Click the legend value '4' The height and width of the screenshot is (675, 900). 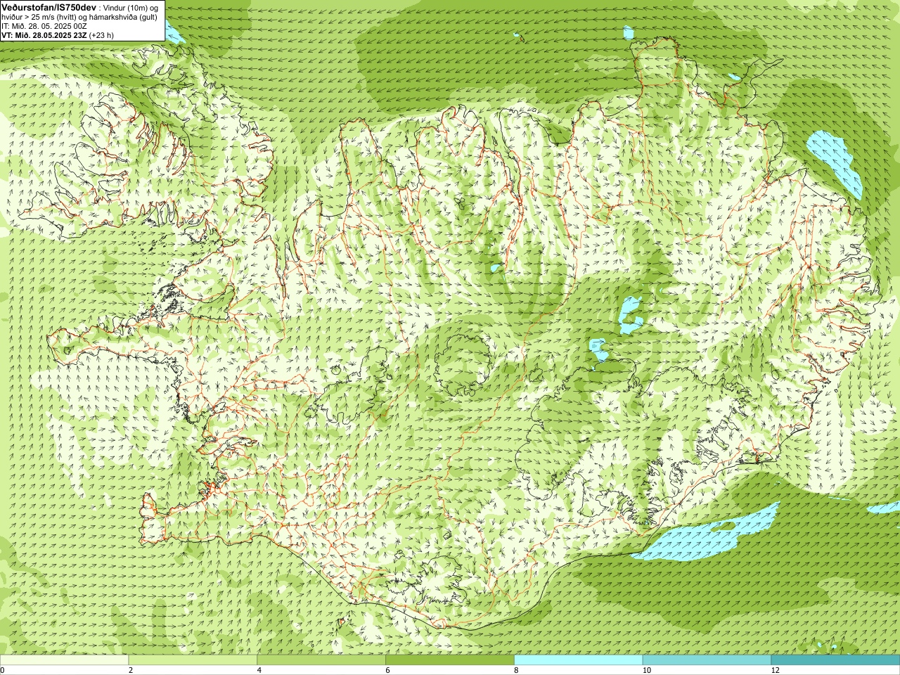[259, 670]
